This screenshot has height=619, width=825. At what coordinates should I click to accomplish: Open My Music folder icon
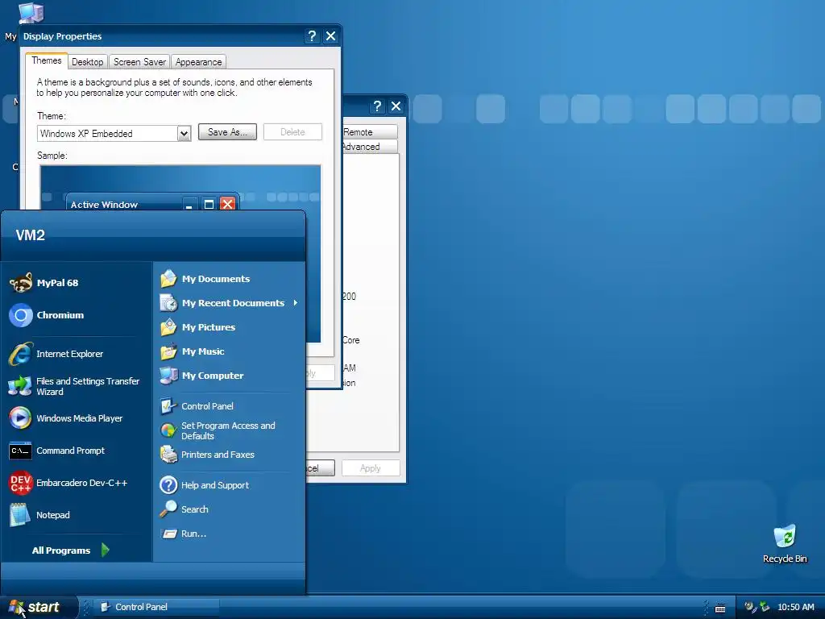point(168,351)
